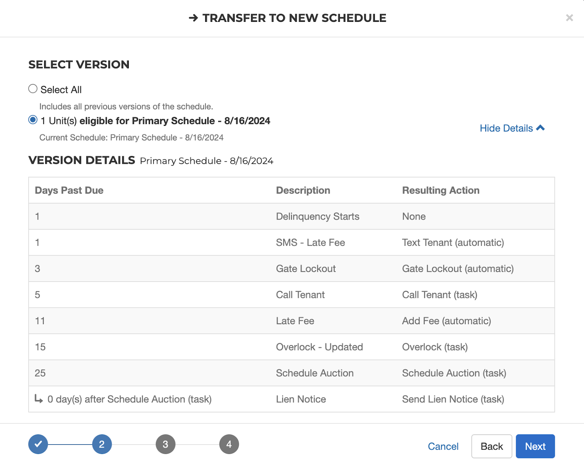
Task: Select the 'Select All' radio option
Action: tap(33, 89)
